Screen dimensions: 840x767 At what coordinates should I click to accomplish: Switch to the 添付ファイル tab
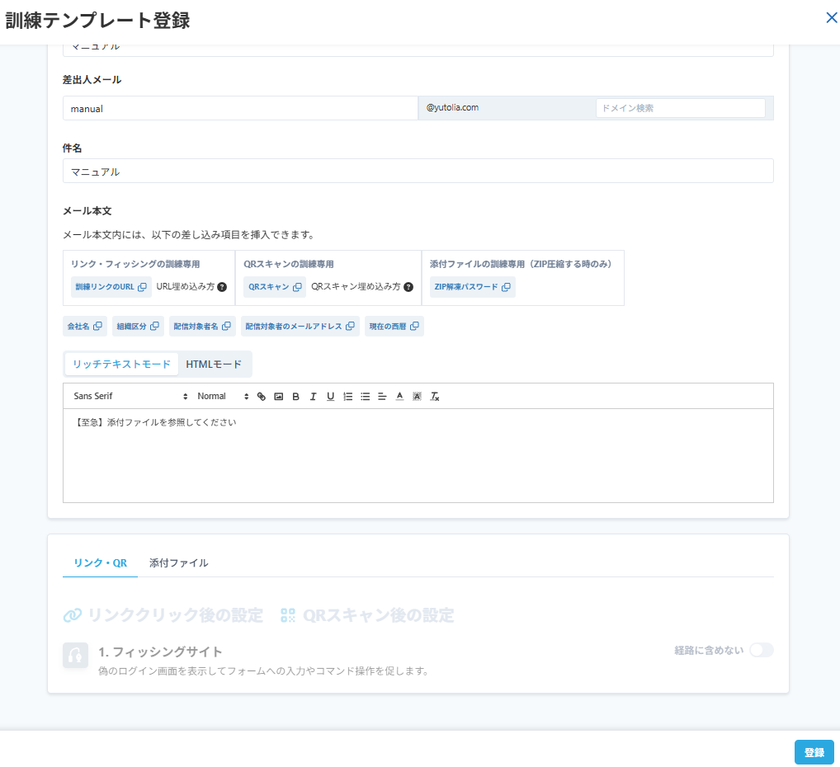click(178, 563)
